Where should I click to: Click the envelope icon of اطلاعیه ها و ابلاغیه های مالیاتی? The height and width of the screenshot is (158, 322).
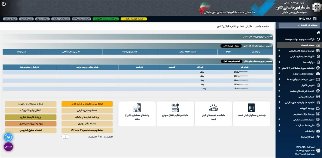[318, 102]
